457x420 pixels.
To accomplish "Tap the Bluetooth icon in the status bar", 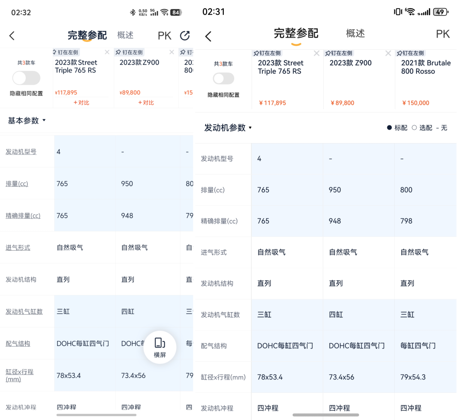I will pos(132,11).
